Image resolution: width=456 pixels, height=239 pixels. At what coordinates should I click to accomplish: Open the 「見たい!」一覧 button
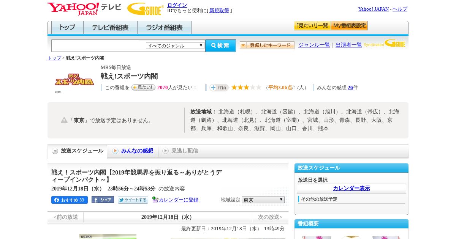point(312,26)
